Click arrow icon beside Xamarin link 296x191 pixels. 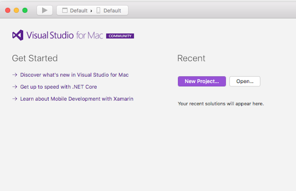tap(15, 99)
